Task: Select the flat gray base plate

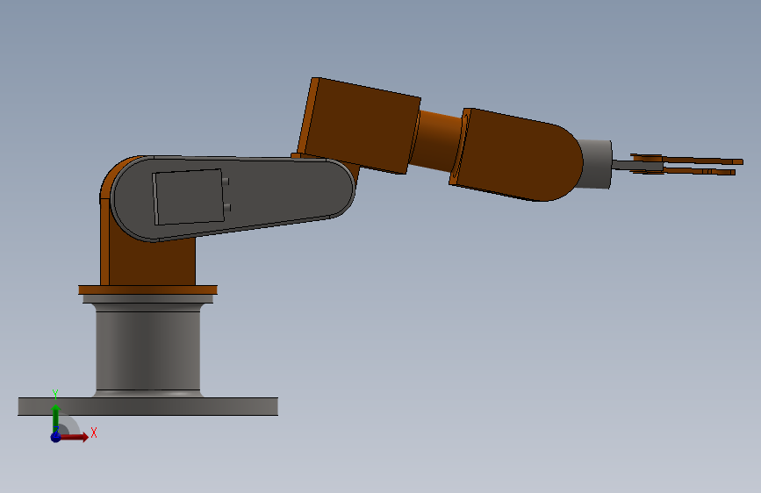Action: 148,407
